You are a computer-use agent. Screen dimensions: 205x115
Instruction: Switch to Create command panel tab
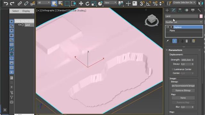[167, 10]
